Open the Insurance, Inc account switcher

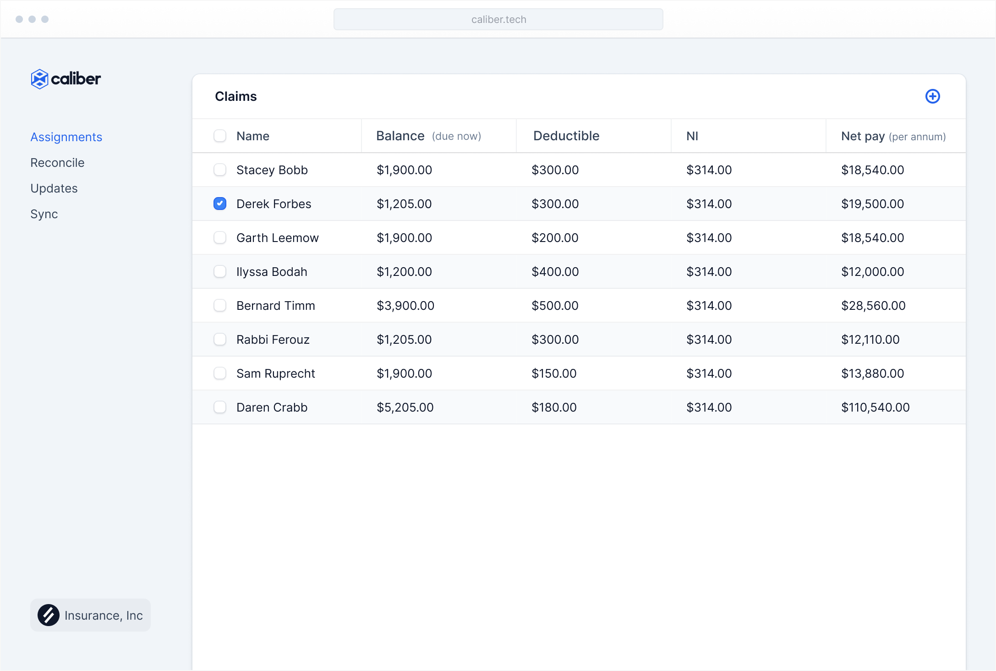[91, 615]
